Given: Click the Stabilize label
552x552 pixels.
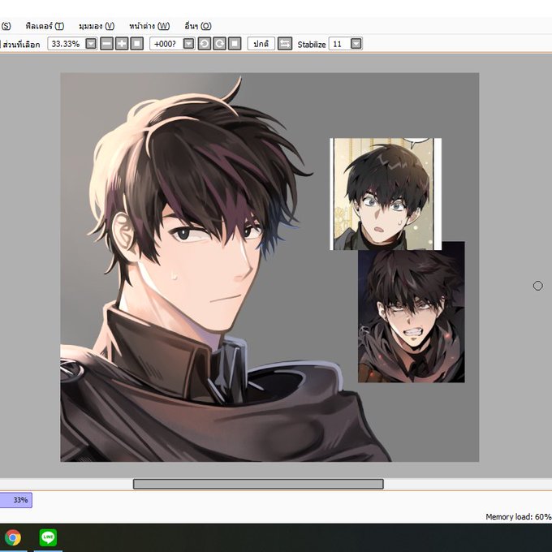Looking at the screenshot, I should [312, 45].
